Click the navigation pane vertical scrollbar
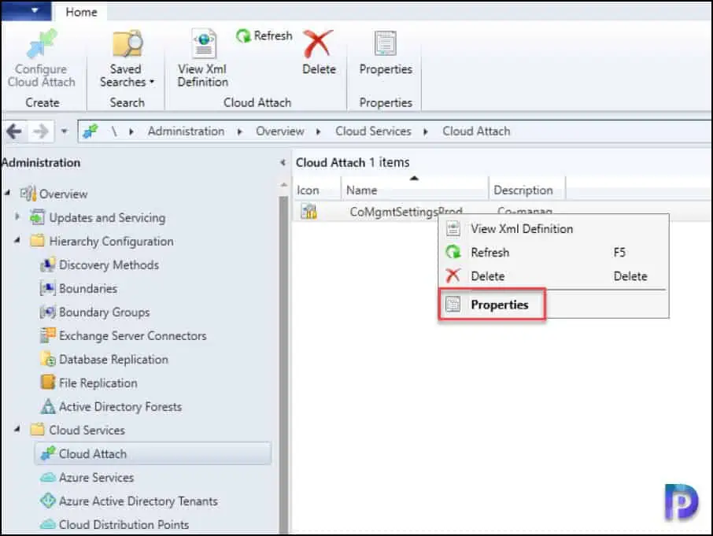 point(283,364)
